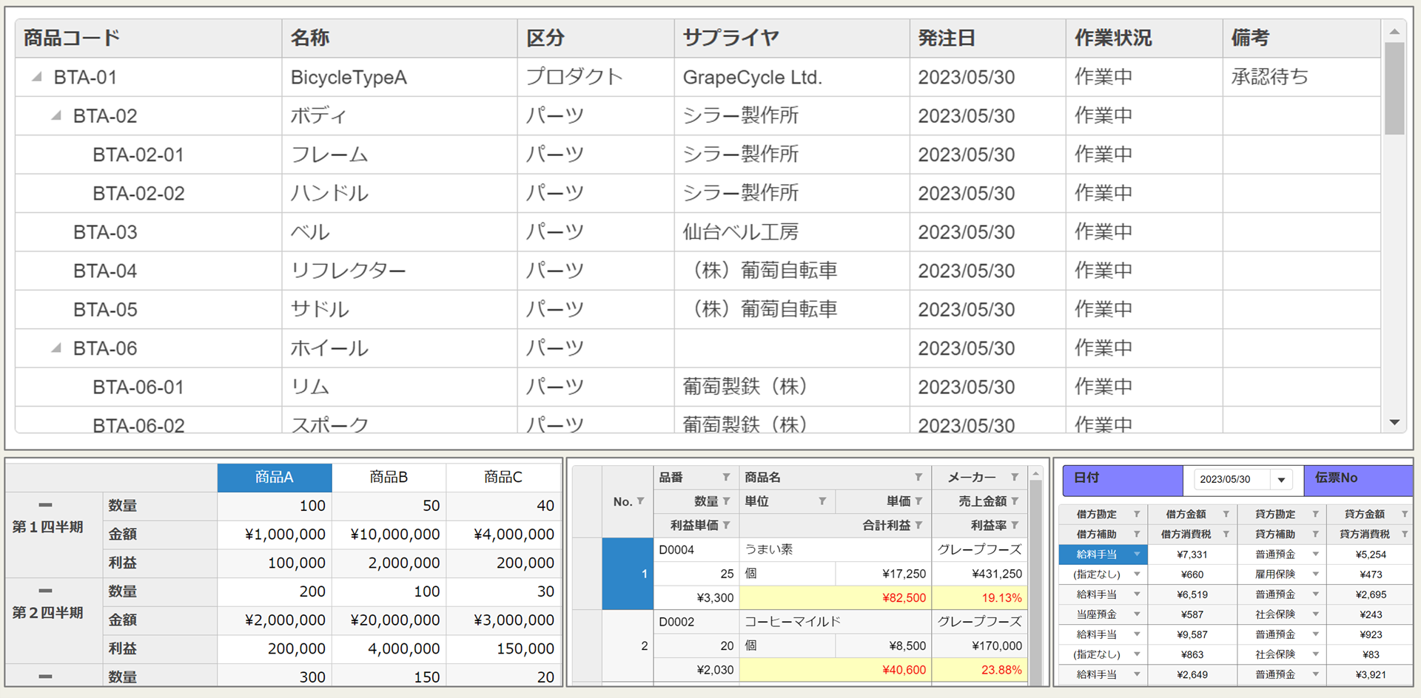Open filter icon on 品番 column
The height and width of the screenshot is (698, 1421).
pos(726,478)
